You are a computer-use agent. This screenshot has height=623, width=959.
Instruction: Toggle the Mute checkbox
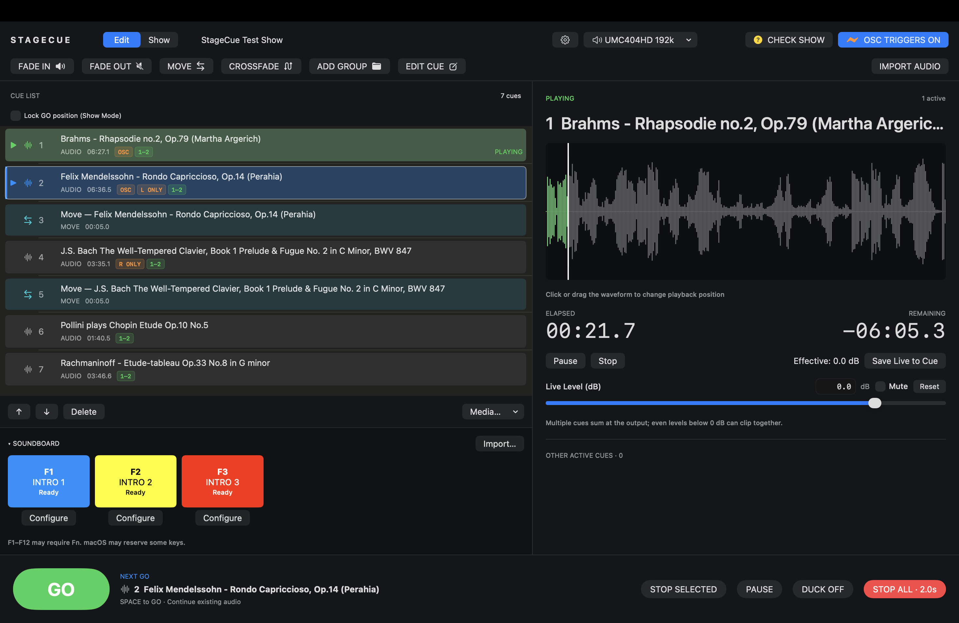tap(880, 386)
